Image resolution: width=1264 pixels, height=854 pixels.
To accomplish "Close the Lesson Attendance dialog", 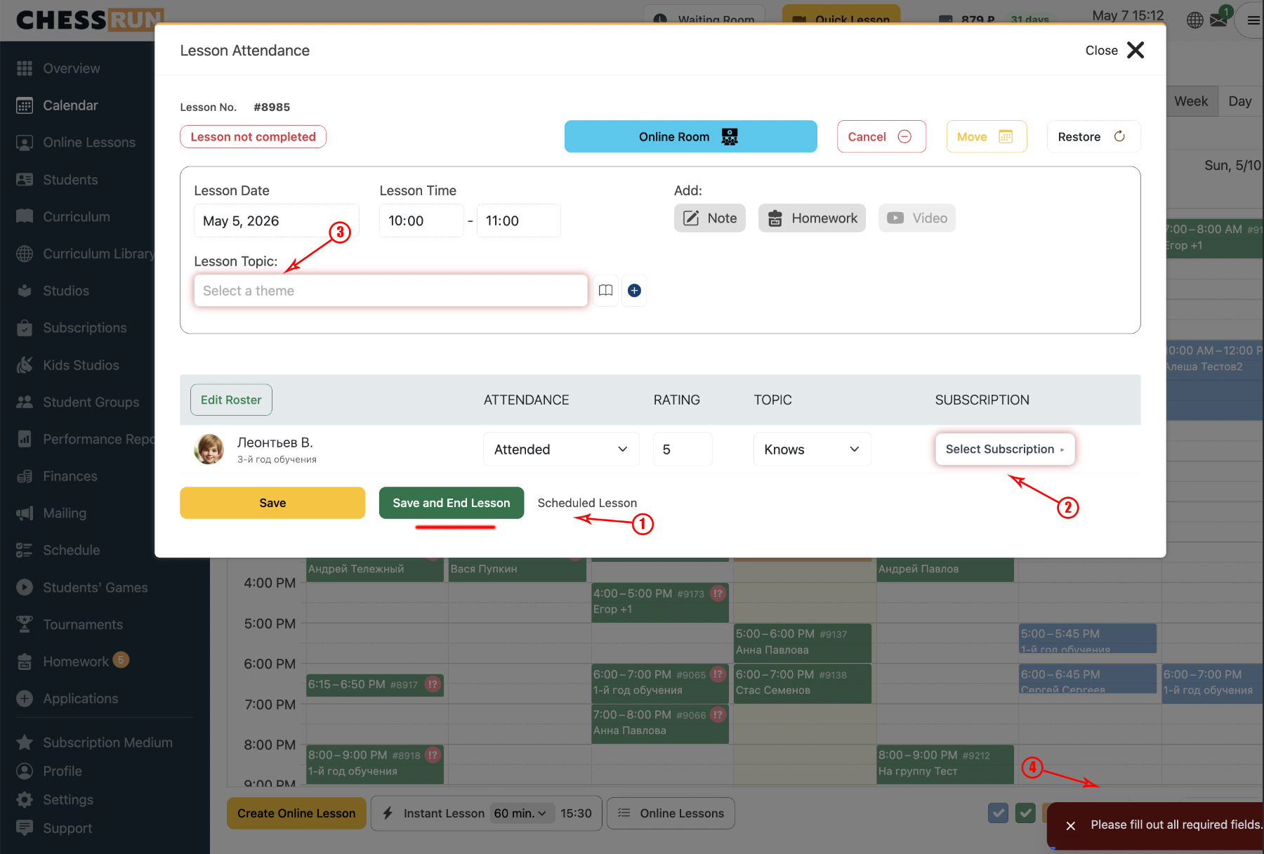I will tap(1114, 50).
